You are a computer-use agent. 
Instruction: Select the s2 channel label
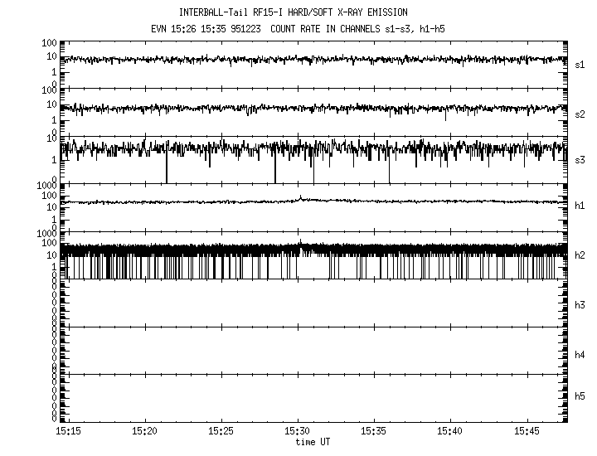point(580,114)
